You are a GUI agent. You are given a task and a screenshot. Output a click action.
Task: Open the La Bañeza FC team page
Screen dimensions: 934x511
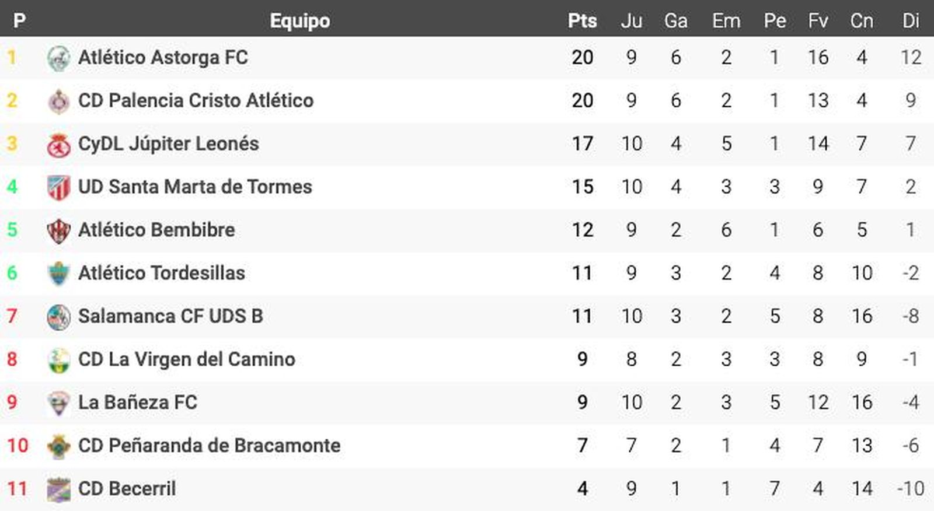click(137, 402)
